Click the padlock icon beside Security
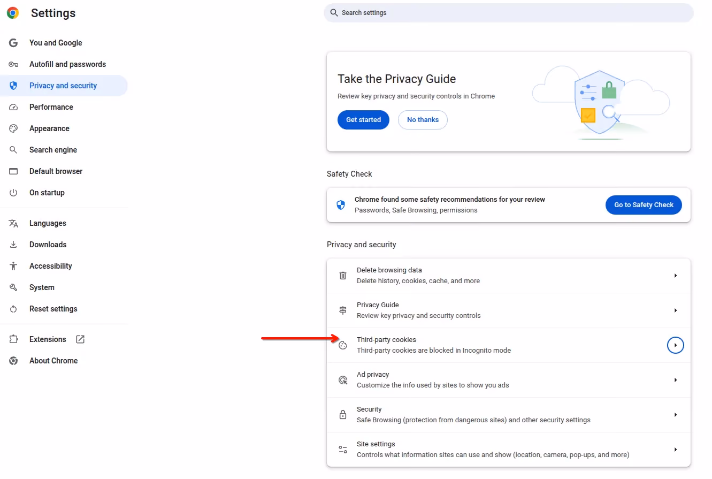Image resolution: width=712 pixels, height=479 pixels. [343, 415]
